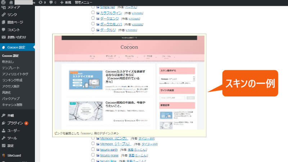
Task: Select the Momoon（ピンク） skin radio button
Action: [x=93, y=138]
